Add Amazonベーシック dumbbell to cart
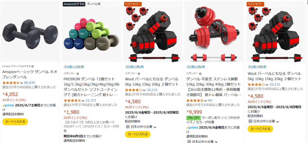Image resolution: width=308 pixels, height=143 pixels. (15, 122)
